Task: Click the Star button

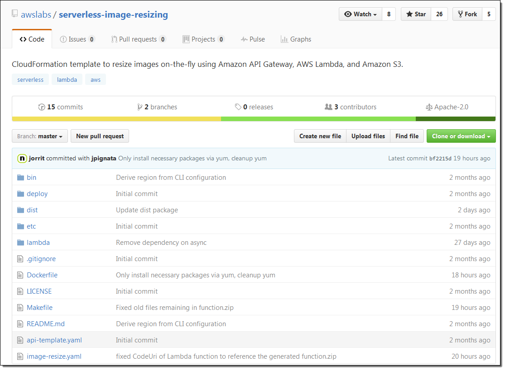Action: coord(416,14)
